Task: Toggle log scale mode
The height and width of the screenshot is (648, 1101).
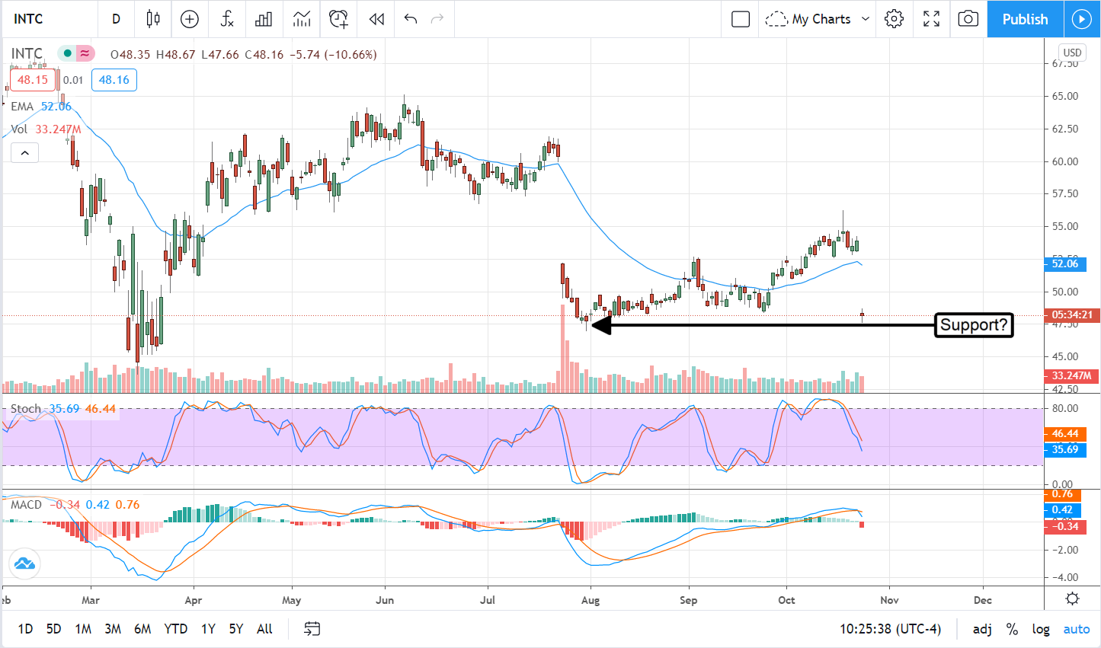Action: pyautogui.click(x=1041, y=629)
